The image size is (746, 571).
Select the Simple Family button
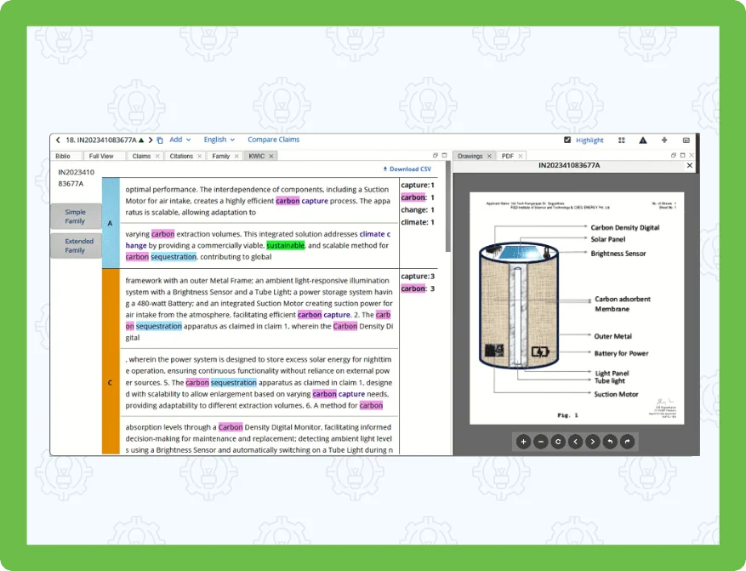point(75,216)
